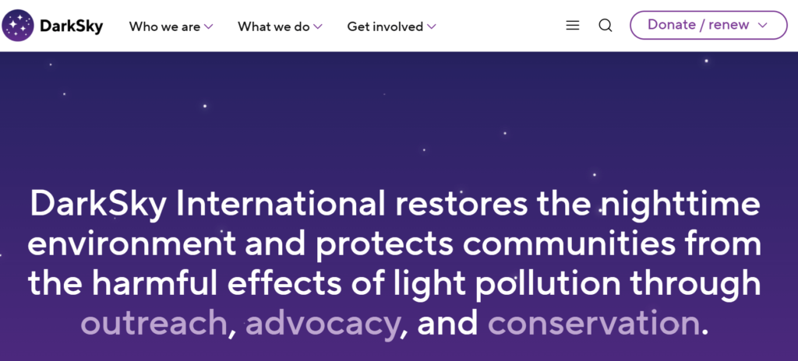The height and width of the screenshot is (361, 798).
Task: Expand the What we do menu
Action: [280, 26]
